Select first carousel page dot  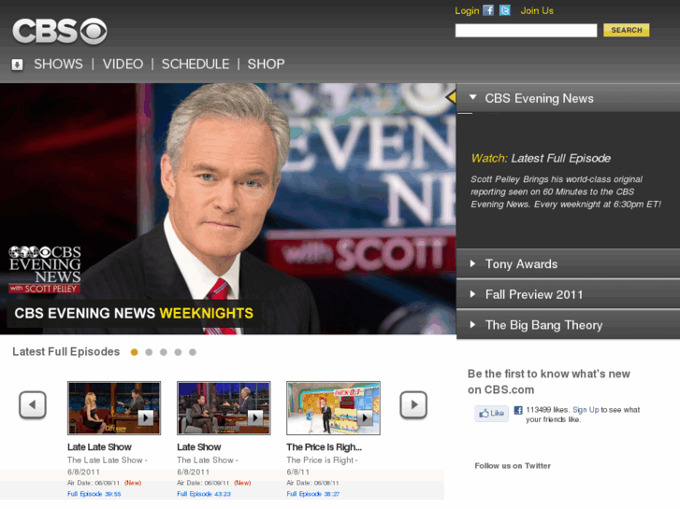134,352
